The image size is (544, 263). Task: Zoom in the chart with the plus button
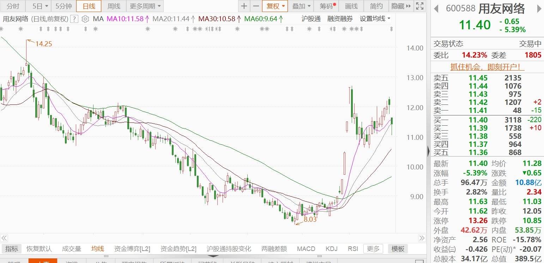(244, 6)
